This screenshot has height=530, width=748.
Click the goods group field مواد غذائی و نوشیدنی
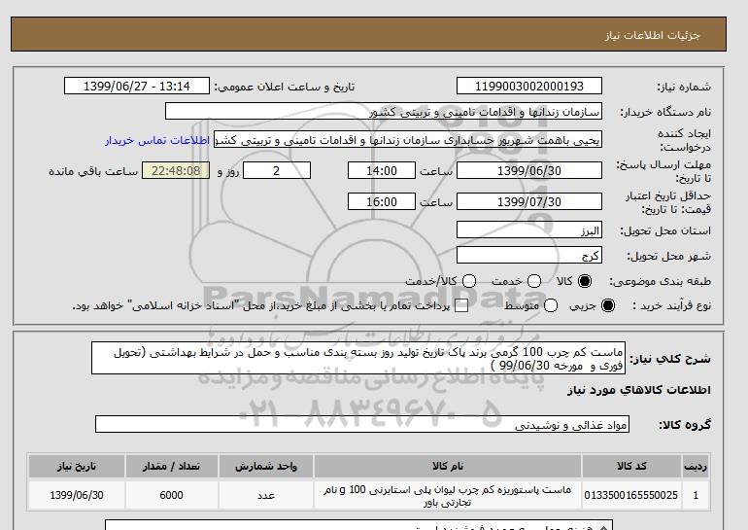pos(362,424)
